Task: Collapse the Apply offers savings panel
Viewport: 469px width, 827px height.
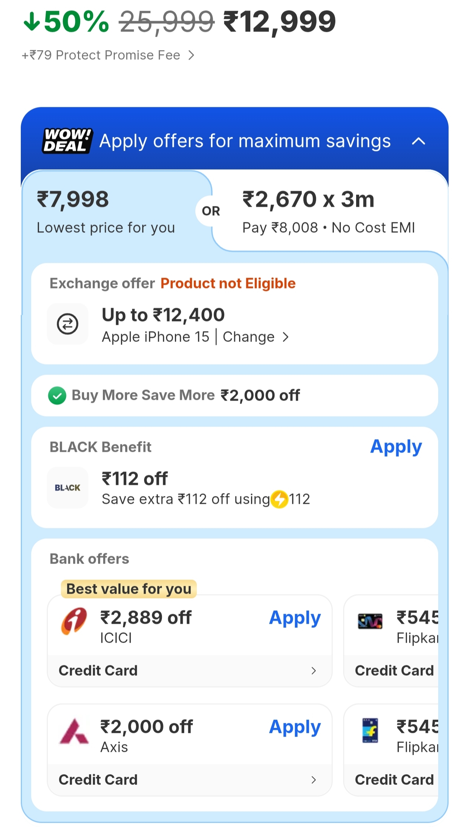Action: pyautogui.click(x=418, y=141)
